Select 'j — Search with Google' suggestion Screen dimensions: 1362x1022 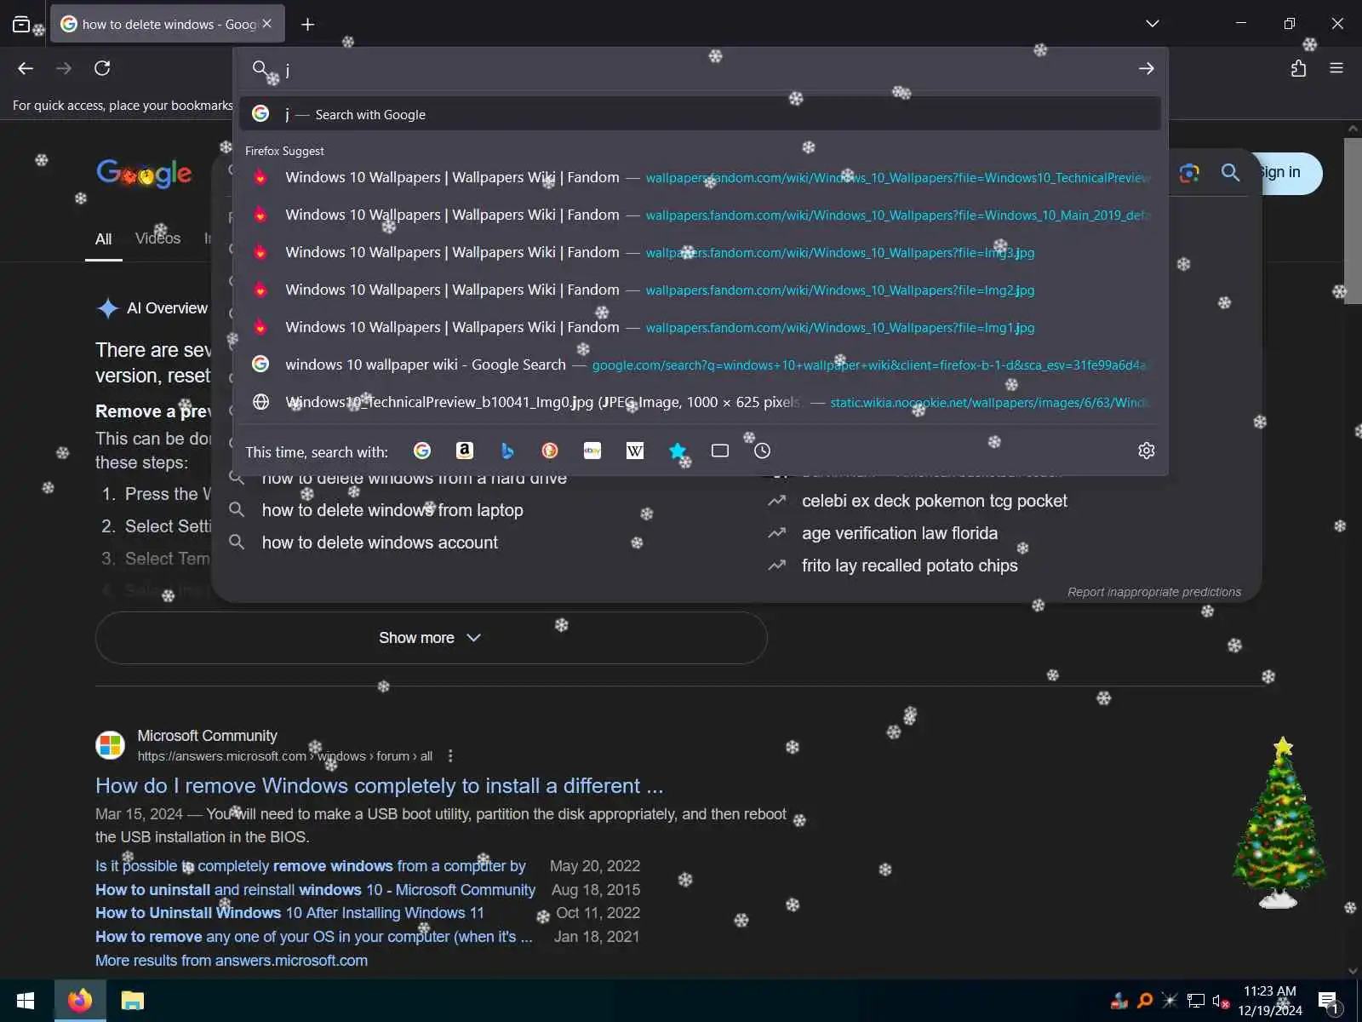pos(700,114)
